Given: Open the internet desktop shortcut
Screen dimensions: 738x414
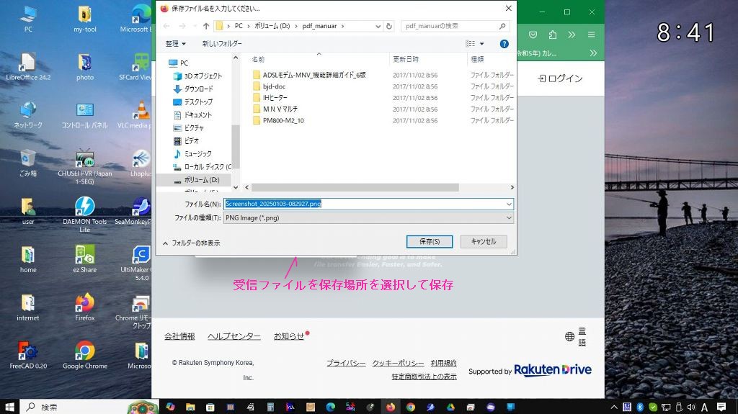Looking at the screenshot, I should [x=28, y=307].
